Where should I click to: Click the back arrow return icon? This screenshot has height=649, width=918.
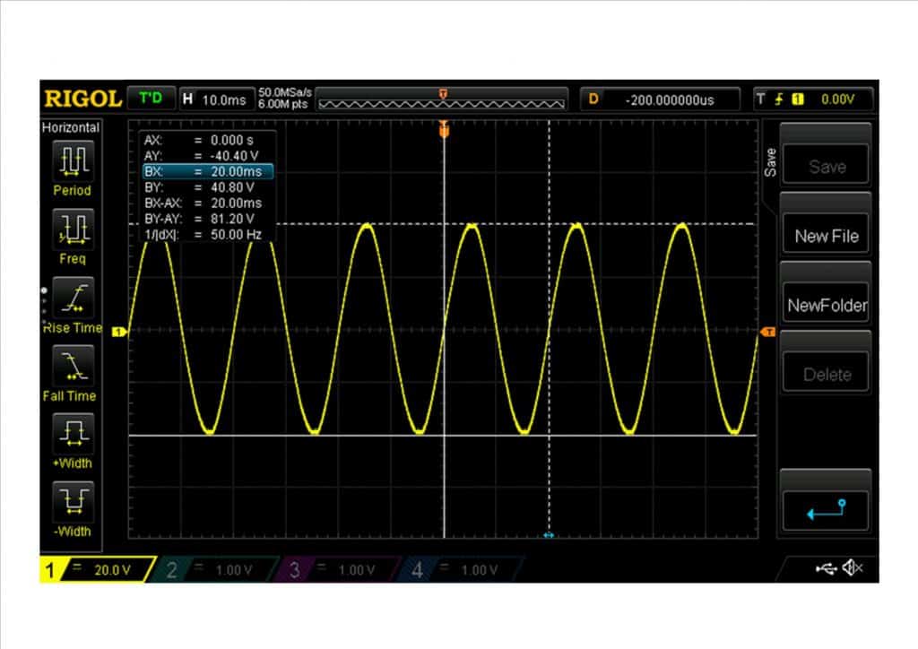[826, 510]
